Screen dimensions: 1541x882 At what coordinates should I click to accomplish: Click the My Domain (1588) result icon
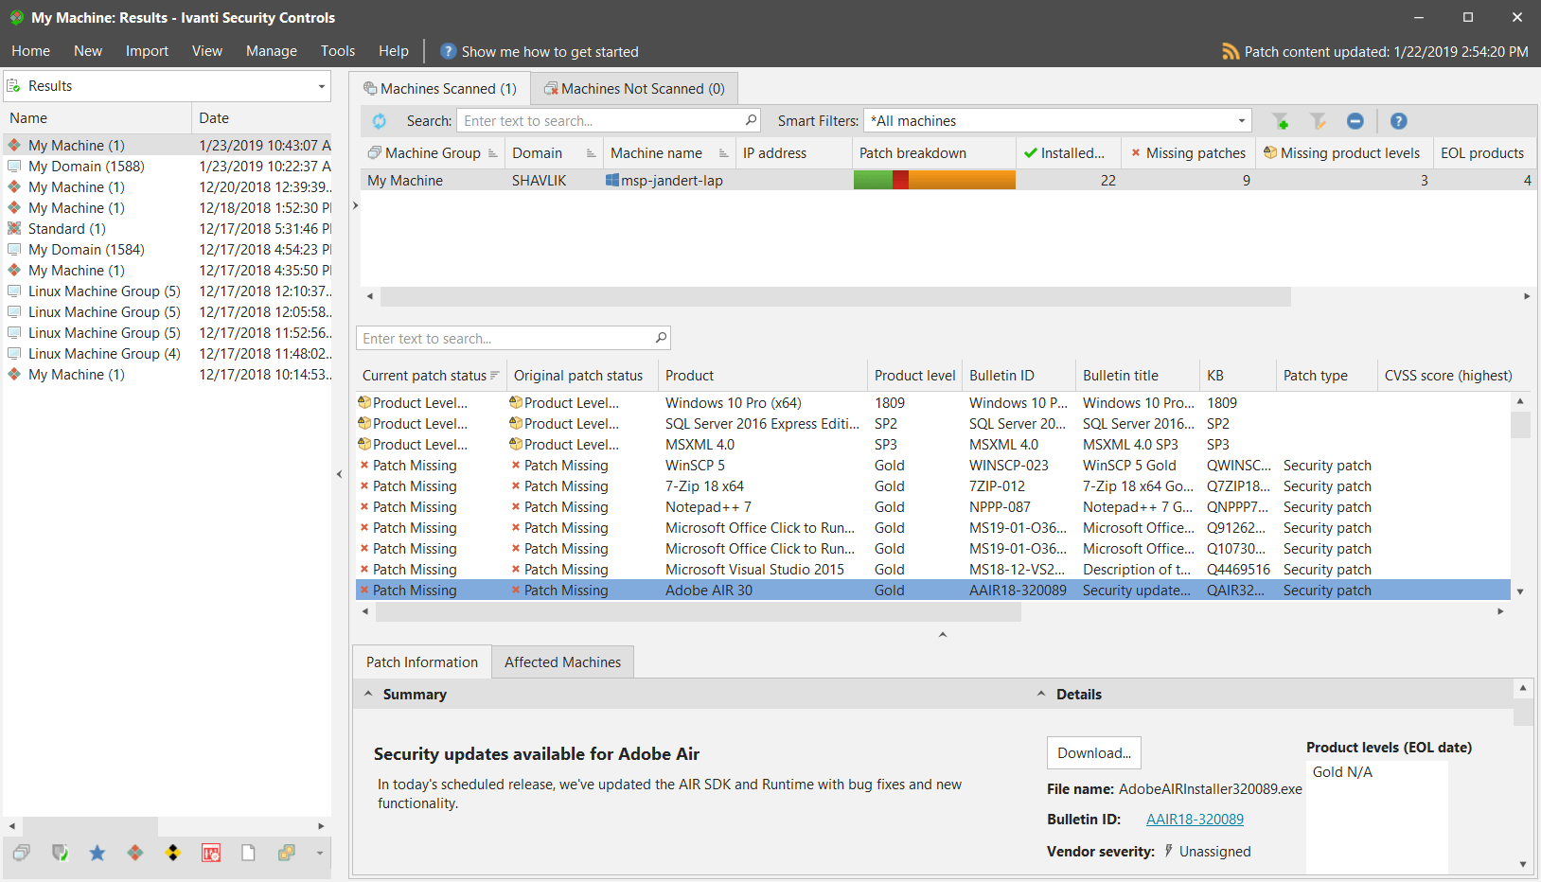14,166
